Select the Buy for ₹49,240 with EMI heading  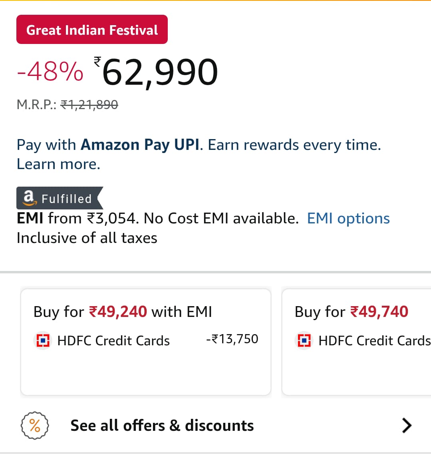(x=123, y=312)
